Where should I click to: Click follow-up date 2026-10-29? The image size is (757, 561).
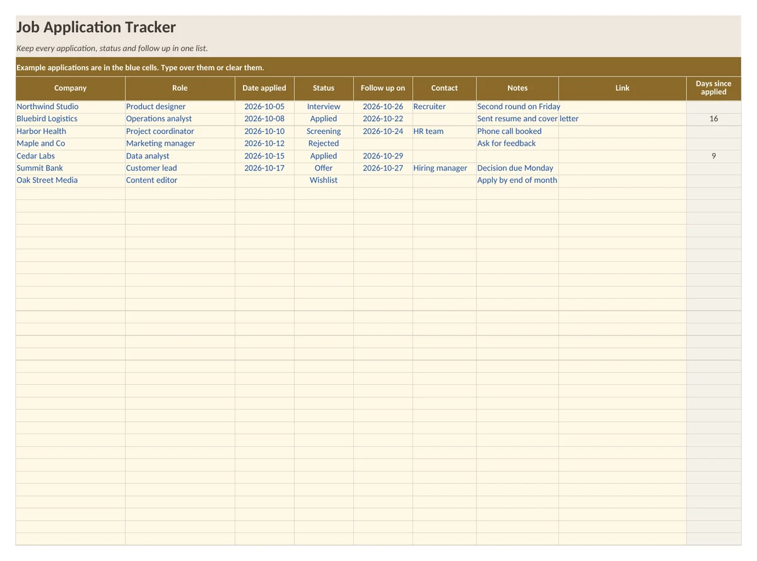[x=383, y=156]
